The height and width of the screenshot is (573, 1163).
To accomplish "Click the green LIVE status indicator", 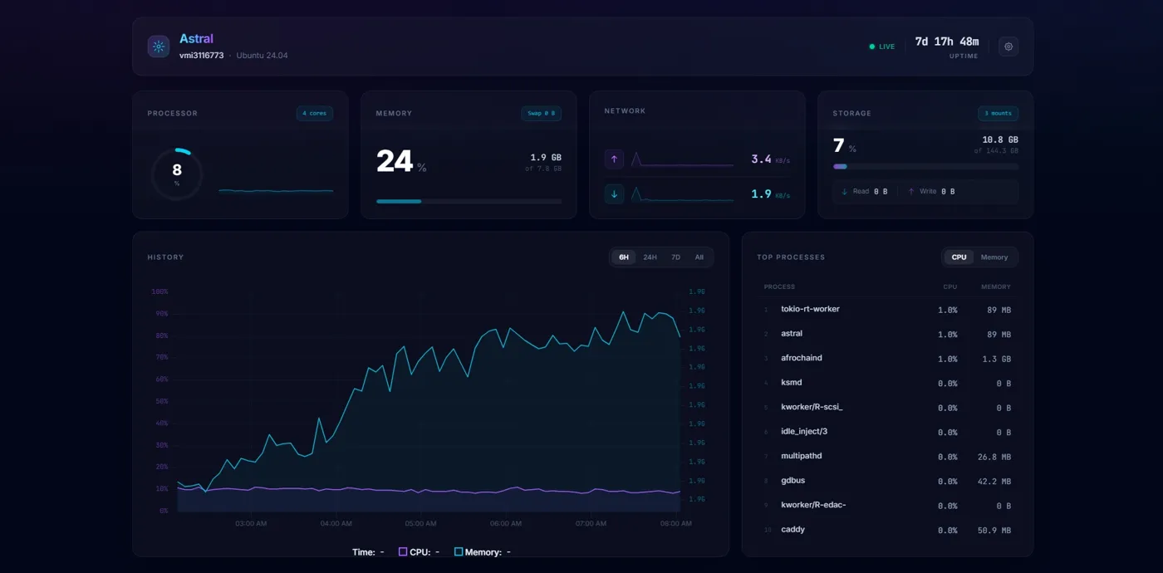I will point(882,47).
